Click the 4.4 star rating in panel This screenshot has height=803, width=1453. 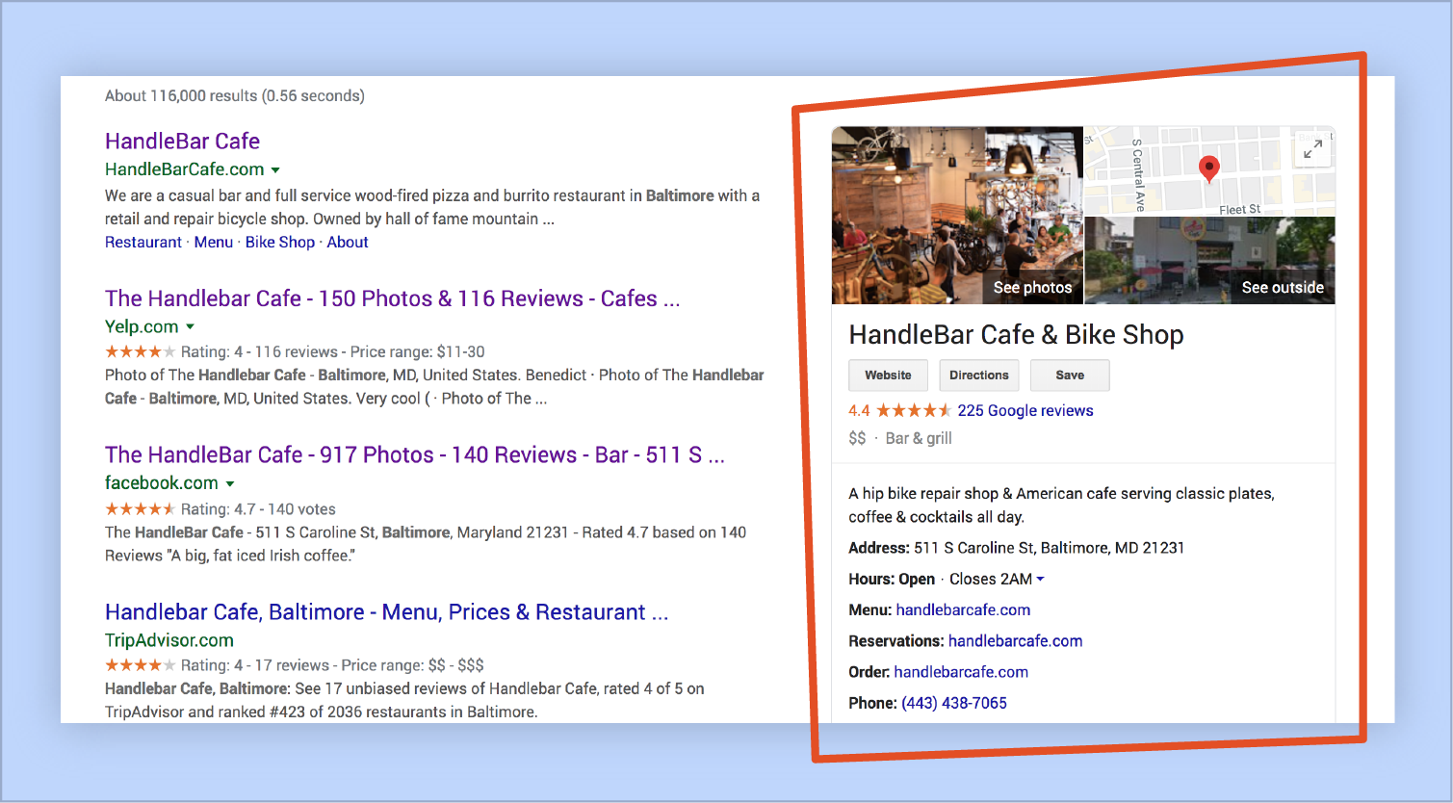914,411
